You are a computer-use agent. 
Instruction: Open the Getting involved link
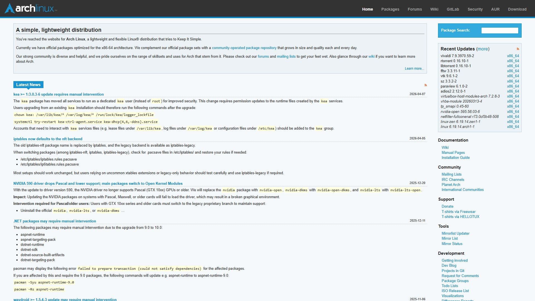click(x=454, y=261)
